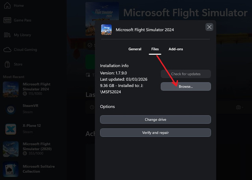Close the Flight Simulator 2024 dialog

point(209,27)
